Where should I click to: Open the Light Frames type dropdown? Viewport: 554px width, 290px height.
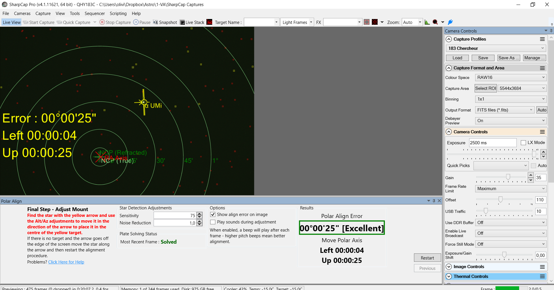(x=297, y=22)
